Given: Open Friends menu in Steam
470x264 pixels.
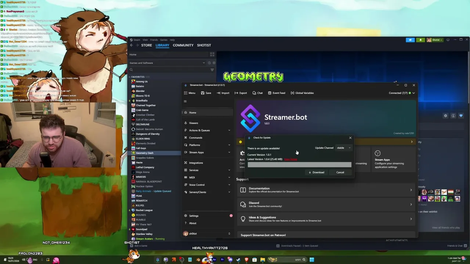Looking at the screenshot, I should coord(154,40).
